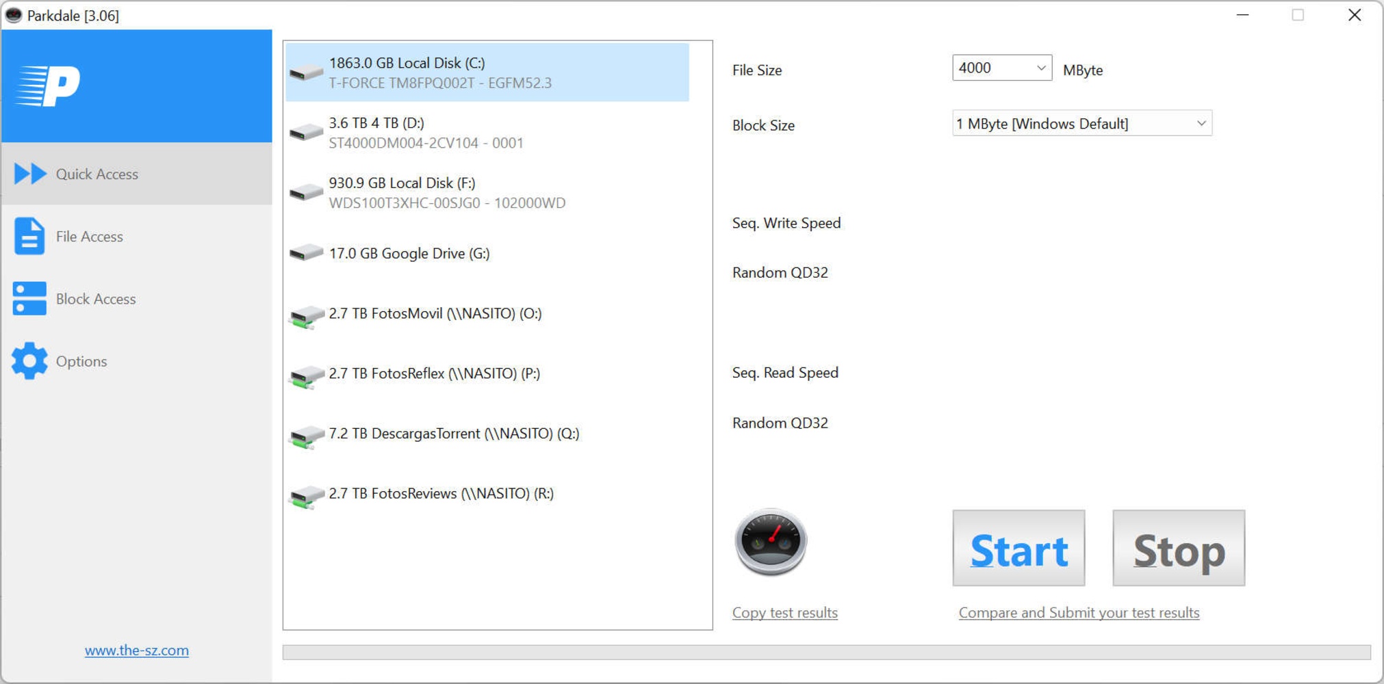Click the File Size label
This screenshot has width=1384, height=684.
(757, 70)
